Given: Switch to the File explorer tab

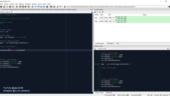Looking at the screenshot, I should pos(110,43).
